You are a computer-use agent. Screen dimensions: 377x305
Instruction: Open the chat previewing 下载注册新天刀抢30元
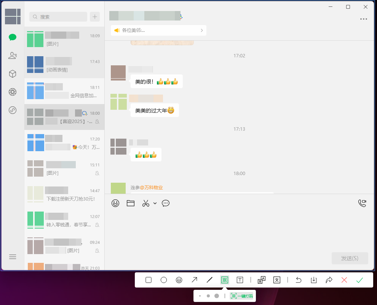[64, 194]
